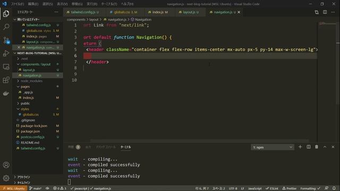Open notifications bell in status bar
The image size is (340, 191).
(334, 188)
